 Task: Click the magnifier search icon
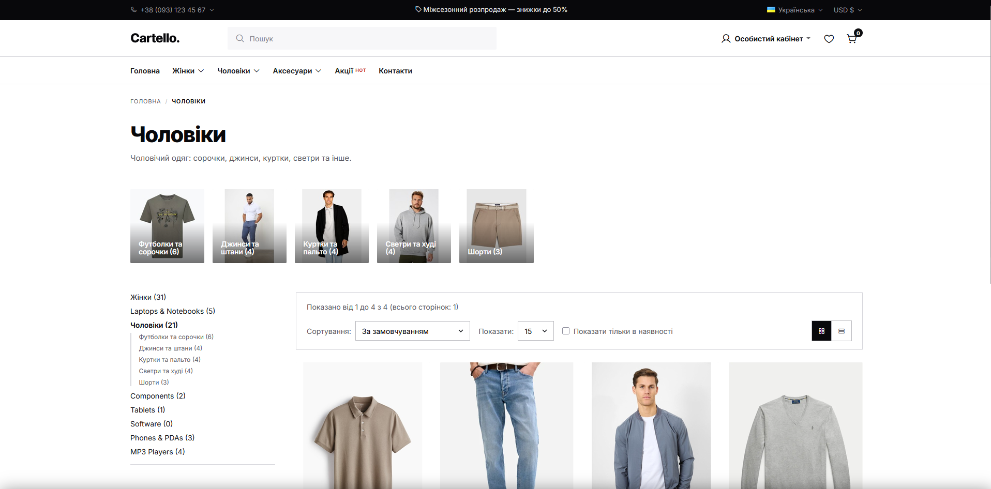(240, 38)
